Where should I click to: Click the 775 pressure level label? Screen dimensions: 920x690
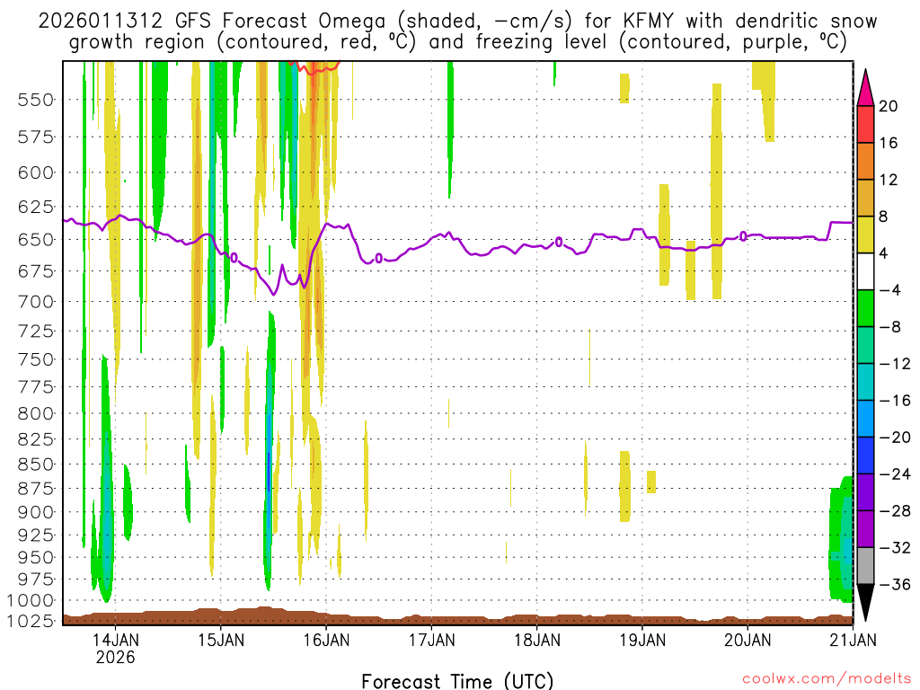pos(35,387)
